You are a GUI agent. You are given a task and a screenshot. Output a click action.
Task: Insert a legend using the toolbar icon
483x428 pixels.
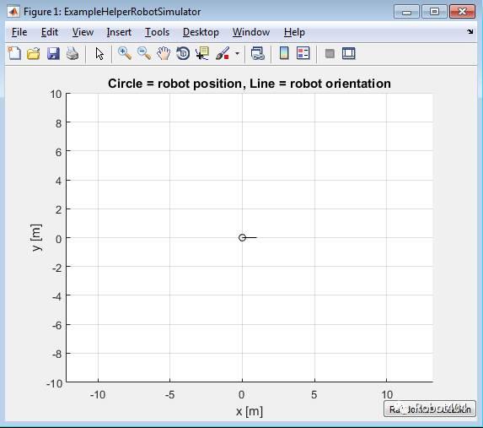303,53
